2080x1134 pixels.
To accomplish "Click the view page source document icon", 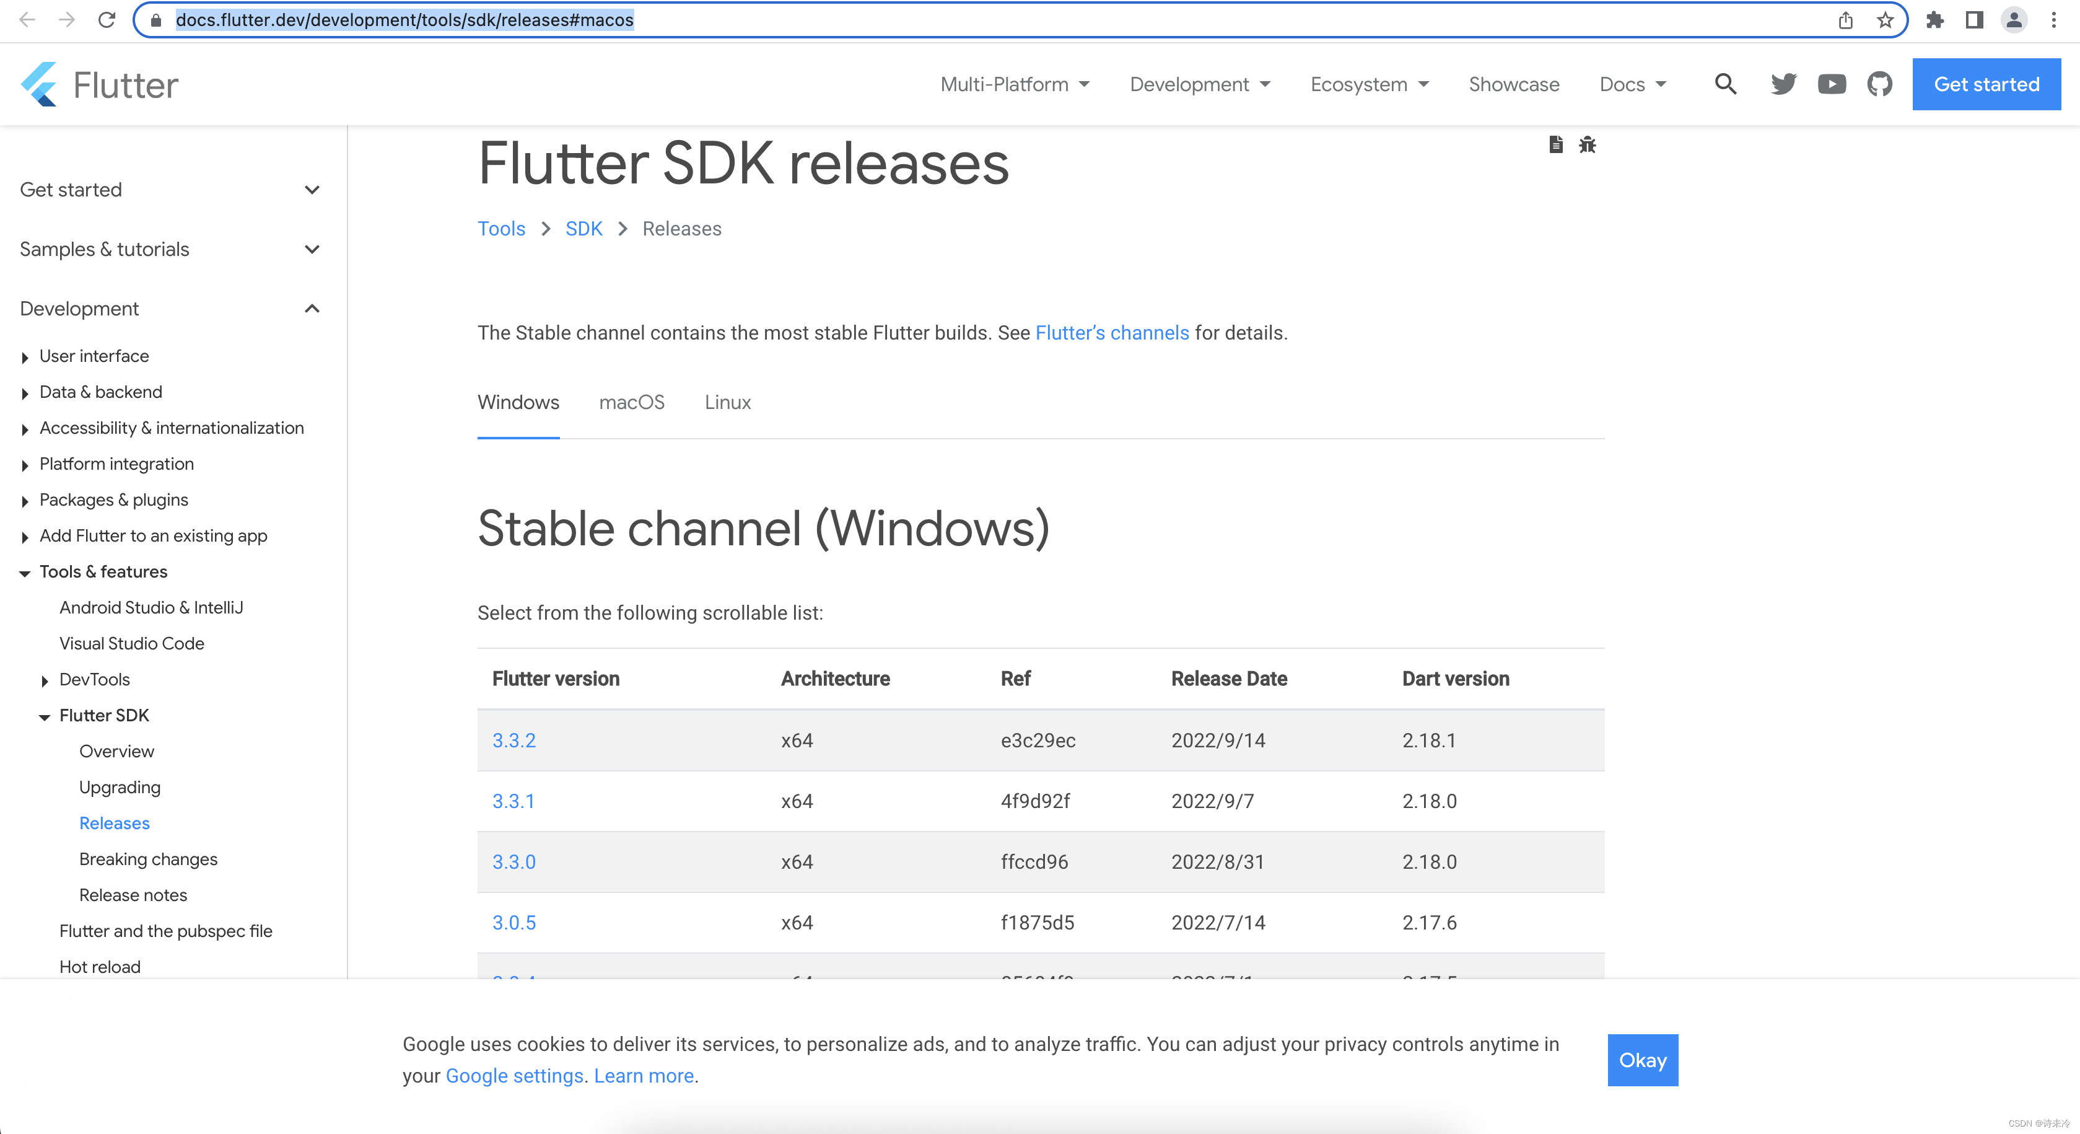I will [x=1556, y=144].
